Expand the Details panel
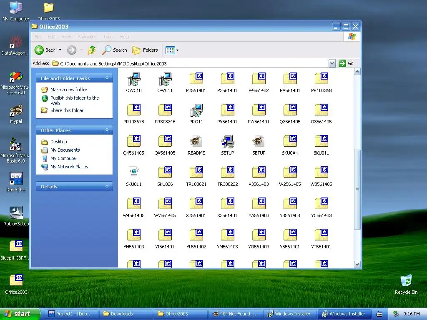Screen dimensions: 427x320 (107, 186)
